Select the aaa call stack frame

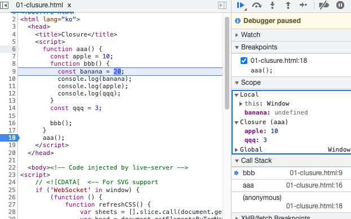pyautogui.click(x=291, y=185)
